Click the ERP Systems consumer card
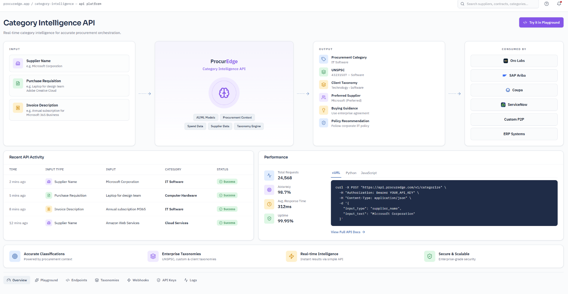 (514, 134)
